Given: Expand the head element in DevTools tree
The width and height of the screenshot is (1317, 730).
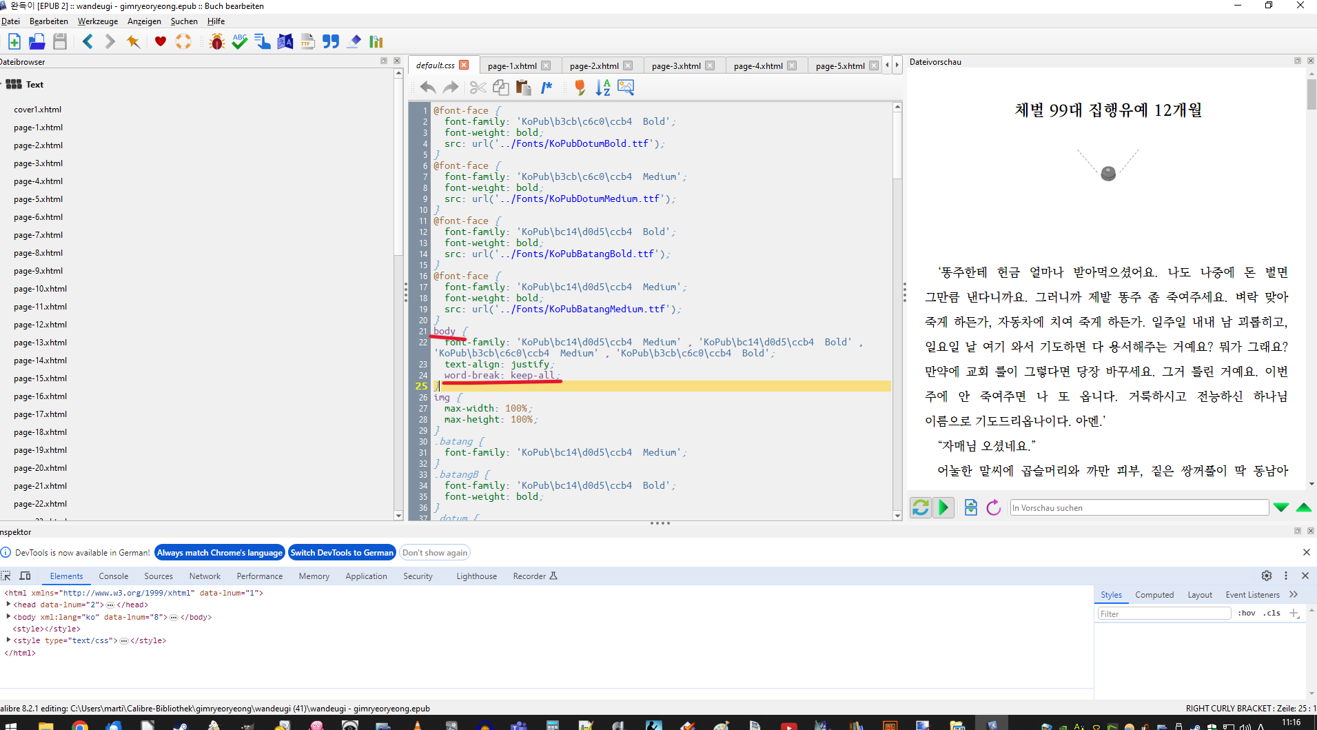Looking at the screenshot, I should [x=8, y=605].
